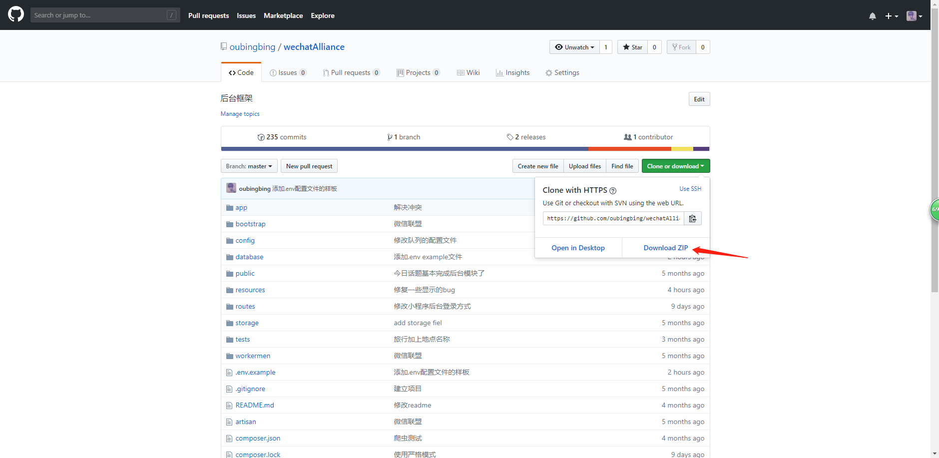Click the .env.example file icon
Screen dimensions: 939x458
pyautogui.click(x=229, y=372)
